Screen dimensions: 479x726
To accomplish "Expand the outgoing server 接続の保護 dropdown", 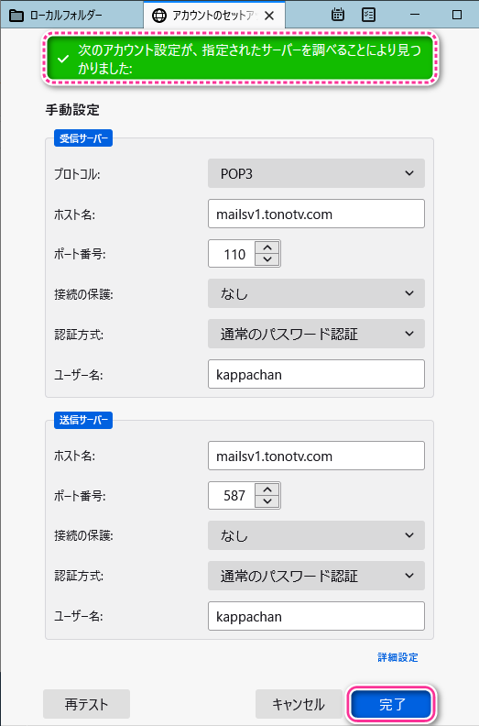I will (316, 535).
